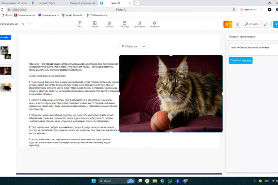
Task: Switch to the Untitled – Figma tab
Action: click(x=47, y=3)
